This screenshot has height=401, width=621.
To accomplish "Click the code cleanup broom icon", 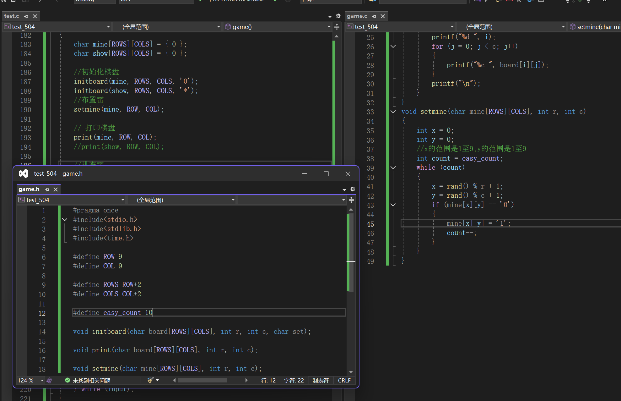I will [x=150, y=380].
